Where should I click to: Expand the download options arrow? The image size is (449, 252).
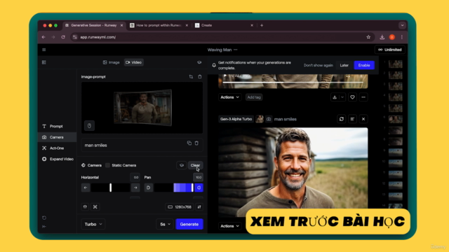tap(342, 97)
